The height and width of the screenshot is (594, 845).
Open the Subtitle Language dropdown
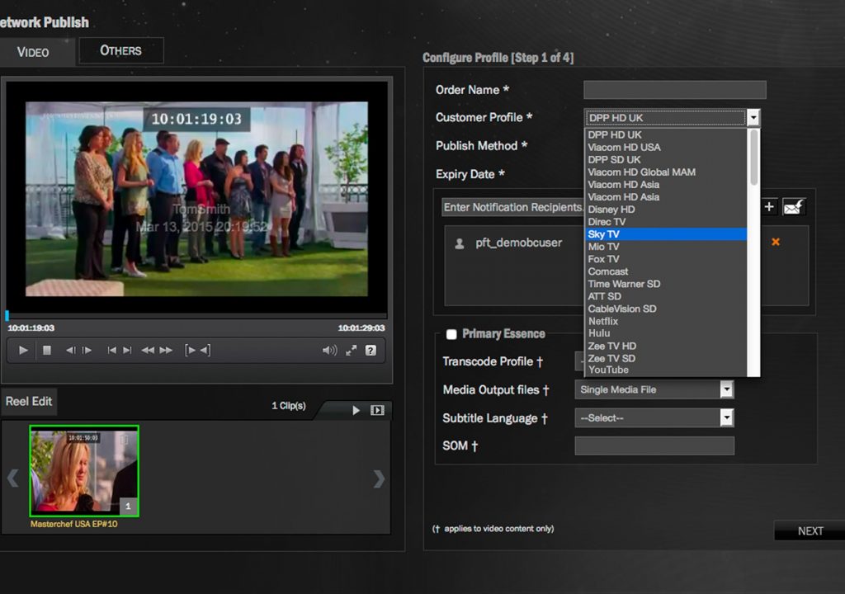pos(726,417)
